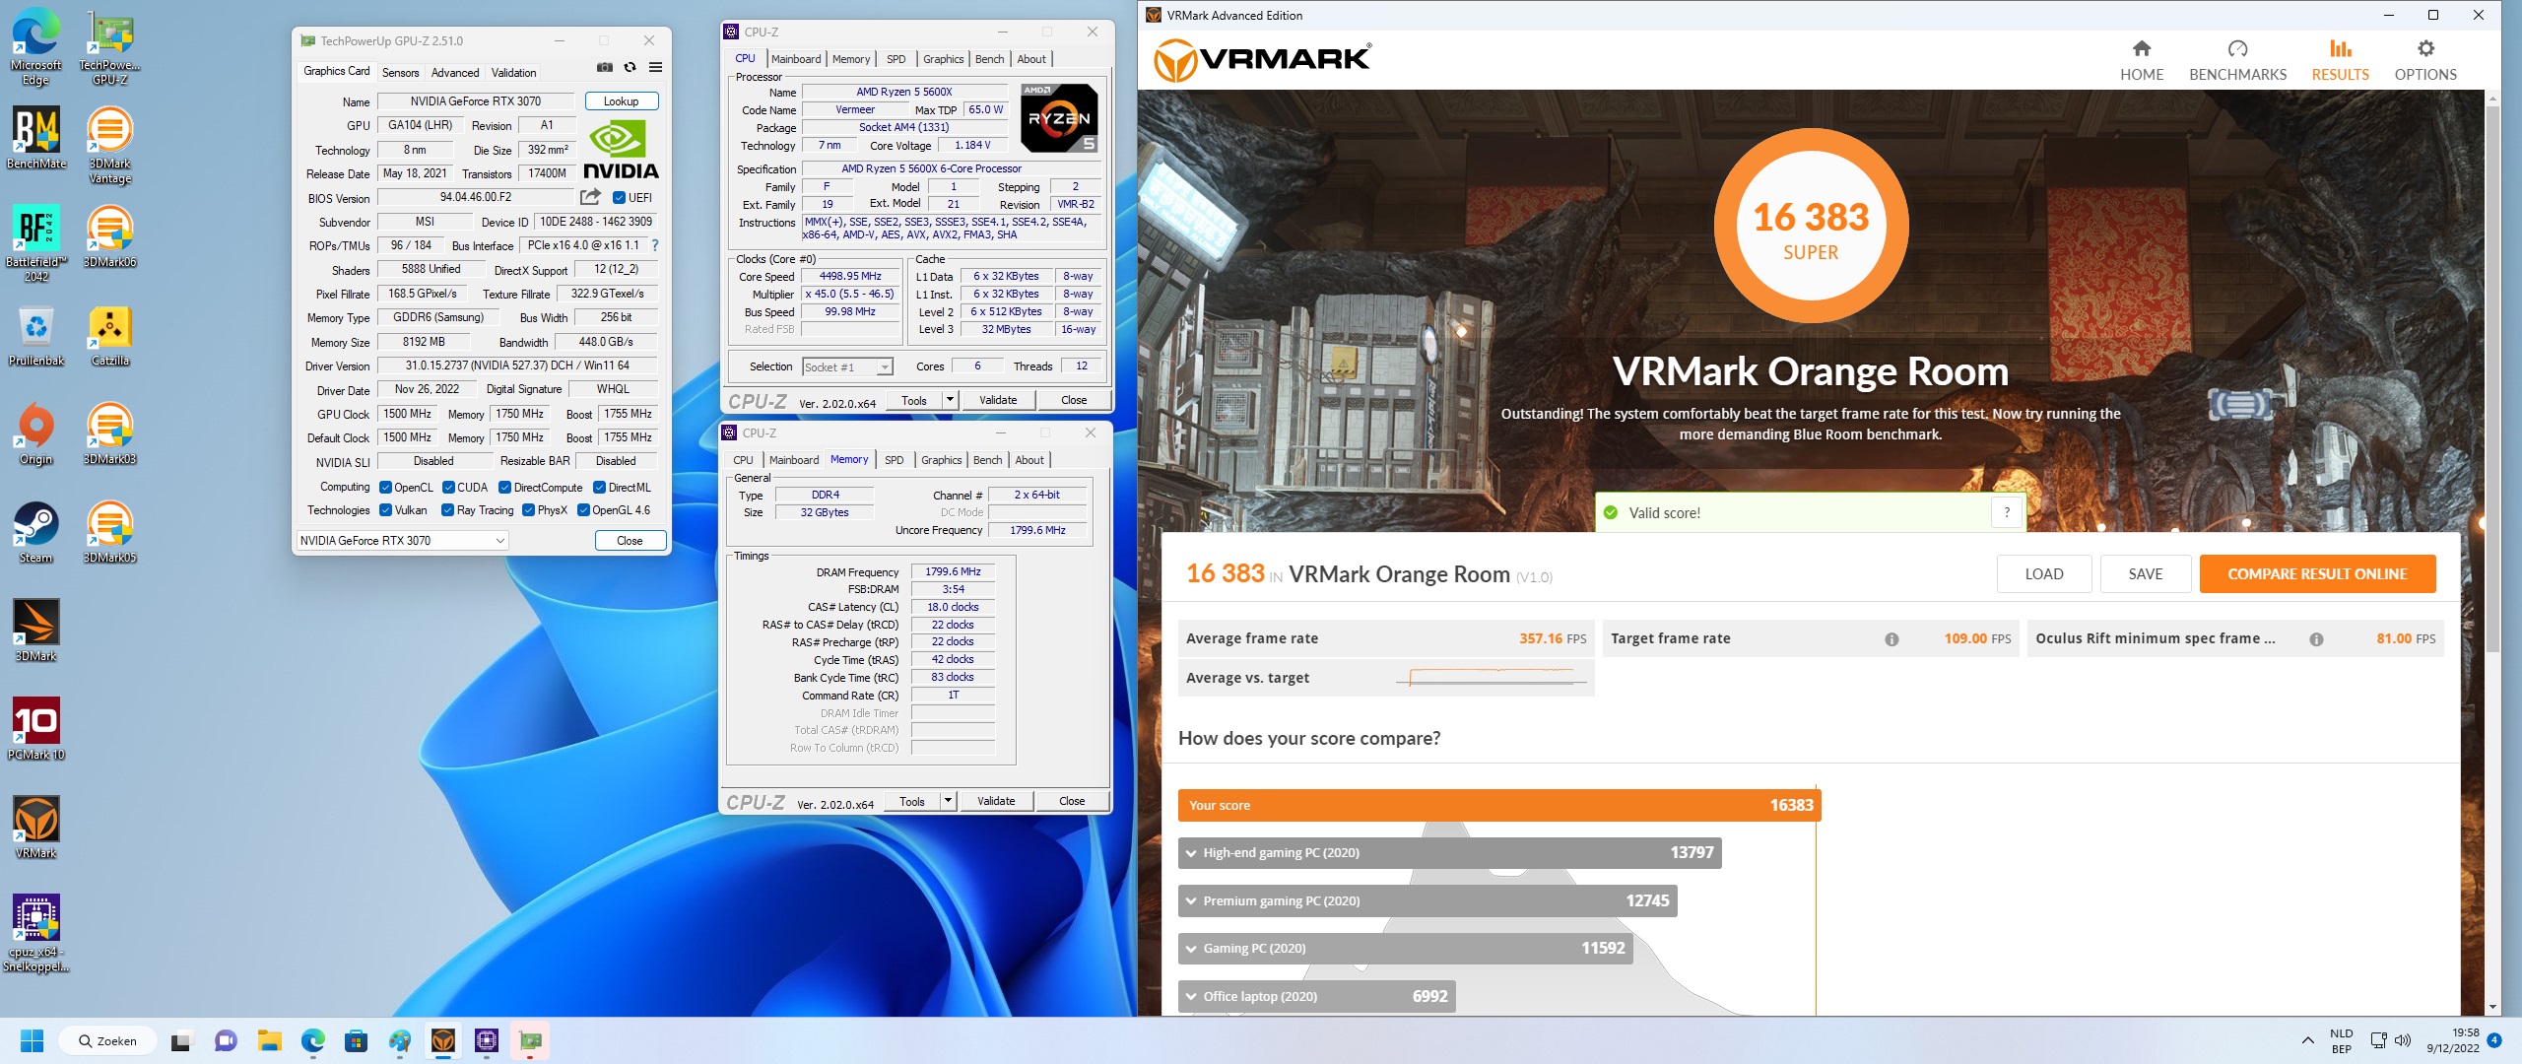Open the BenchMate desktop icon
Screen dimensions: 2522x1064
tap(35, 138)
